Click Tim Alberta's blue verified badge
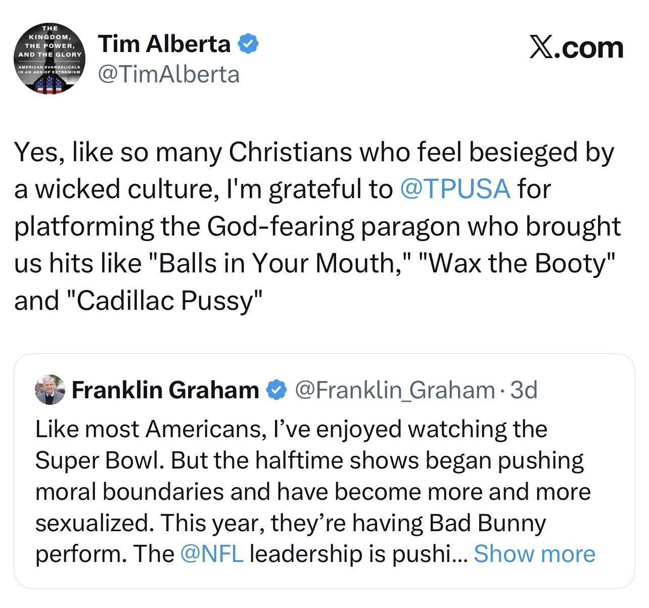This screenshot has height=608, width=649. [249, 44]
